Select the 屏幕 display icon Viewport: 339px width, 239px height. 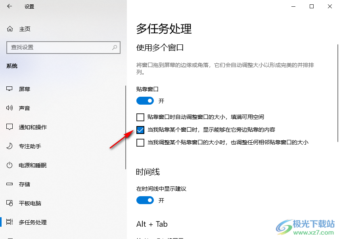(x=10, y=89)
